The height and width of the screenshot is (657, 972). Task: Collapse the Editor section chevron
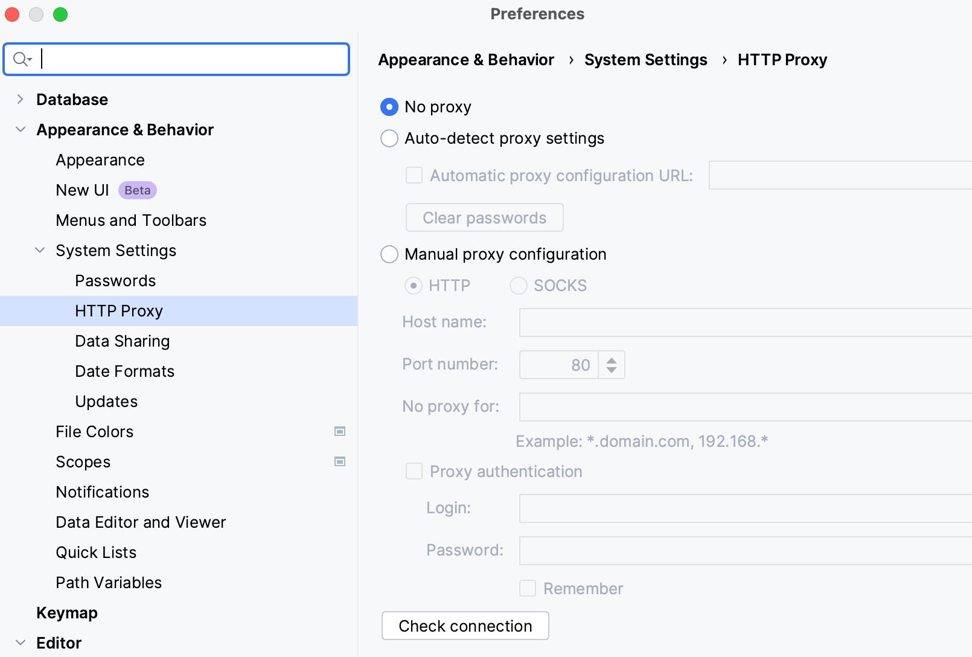pyautogui.click(x=21, y=643)
